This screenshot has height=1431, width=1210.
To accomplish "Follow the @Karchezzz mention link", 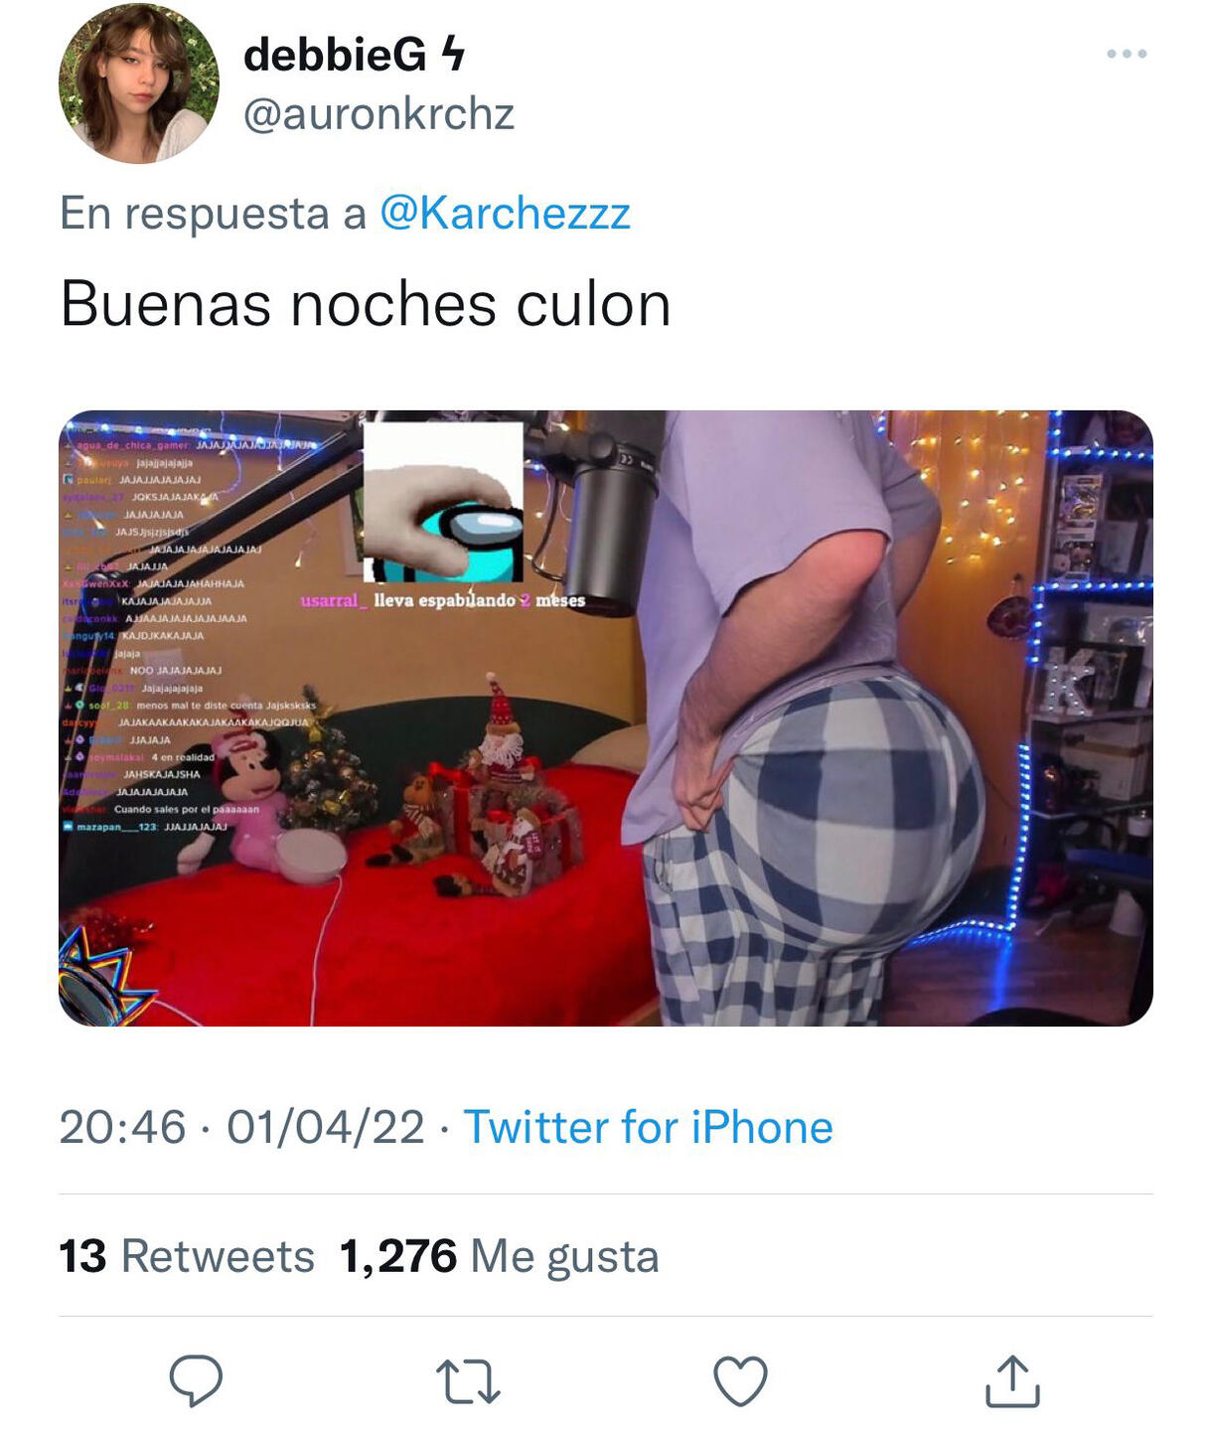I will pos(505,213).
